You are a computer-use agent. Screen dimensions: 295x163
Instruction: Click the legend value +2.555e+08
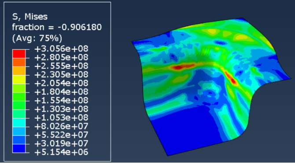point(61,66)
